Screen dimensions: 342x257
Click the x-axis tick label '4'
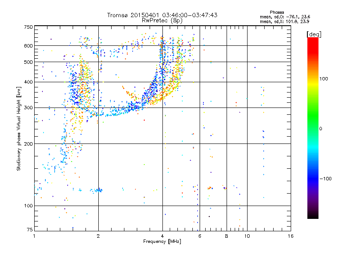(x=162, y=236)
